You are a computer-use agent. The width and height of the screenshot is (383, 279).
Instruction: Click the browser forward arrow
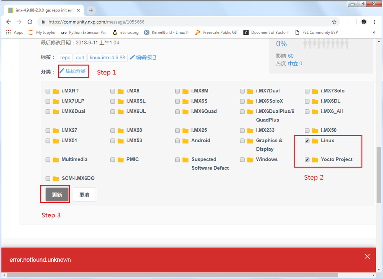[19, 22]
